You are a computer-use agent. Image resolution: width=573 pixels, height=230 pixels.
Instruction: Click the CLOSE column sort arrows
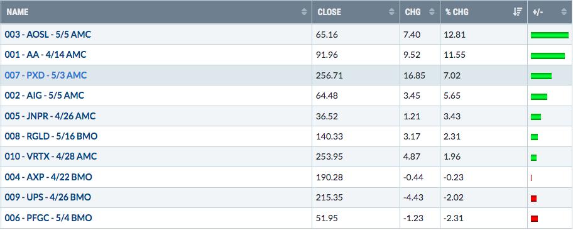tap(391, 12)
